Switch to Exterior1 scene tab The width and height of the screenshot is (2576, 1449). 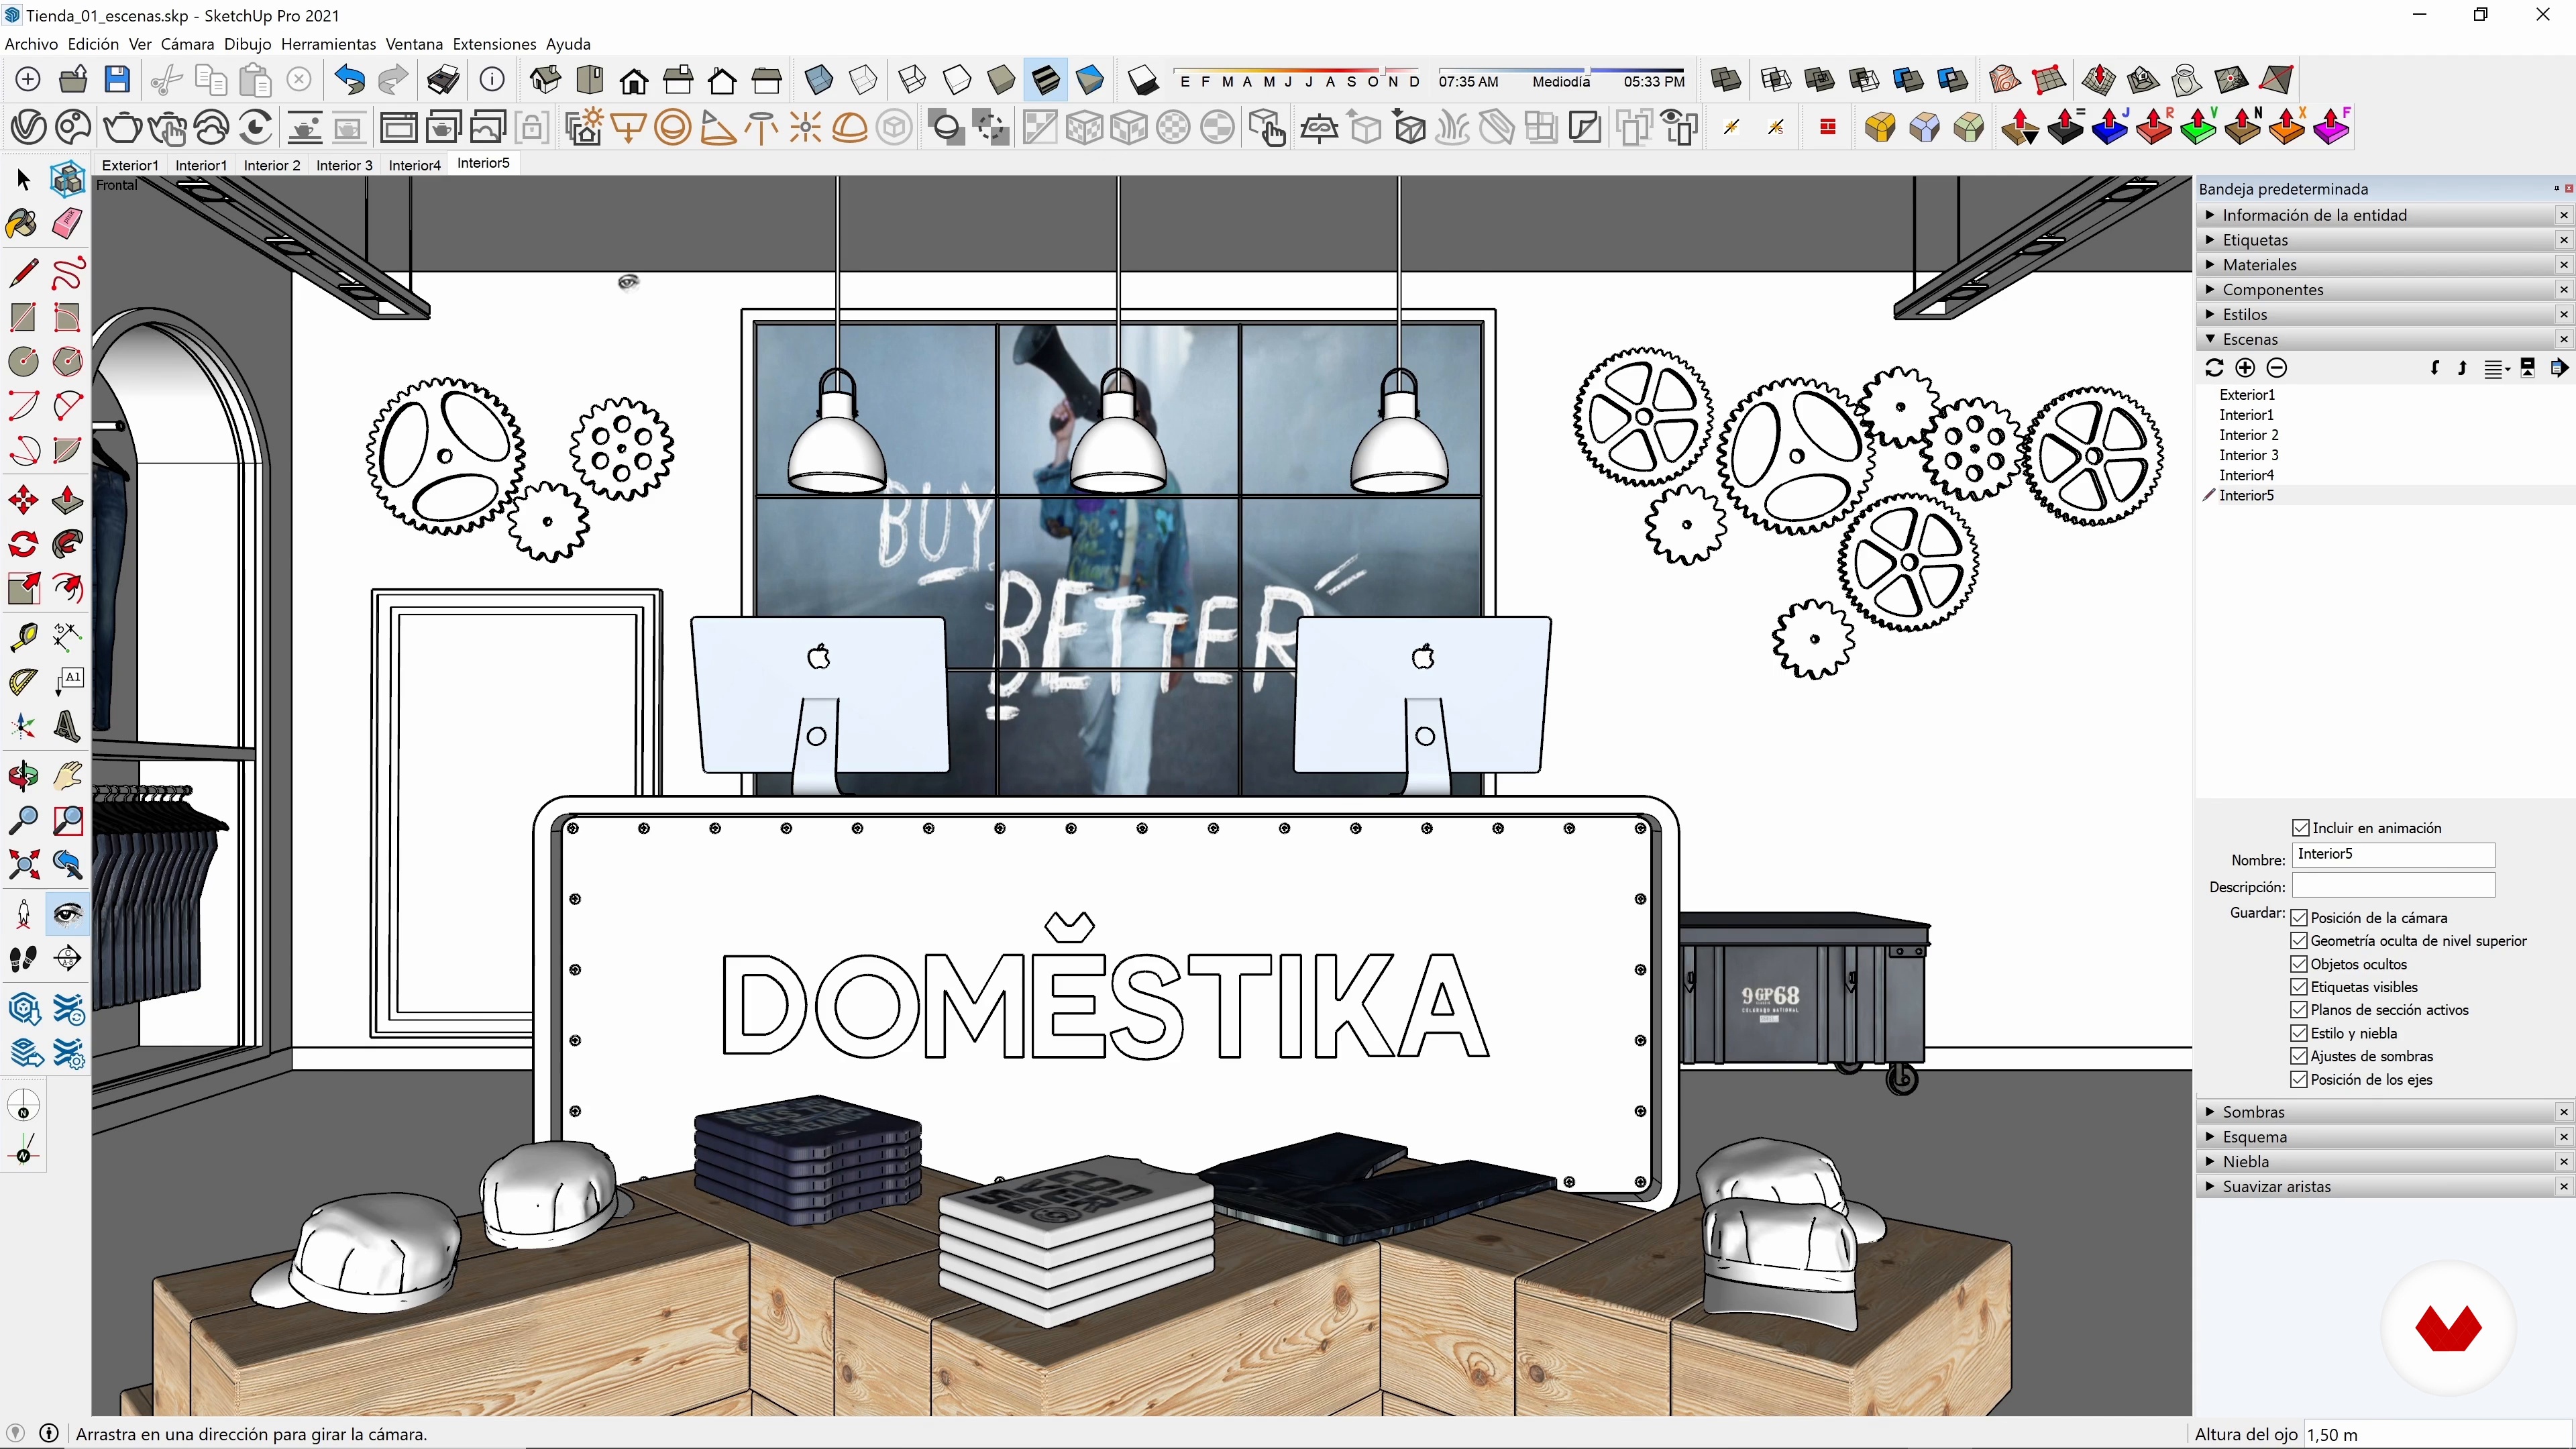(x=130, y=165)
